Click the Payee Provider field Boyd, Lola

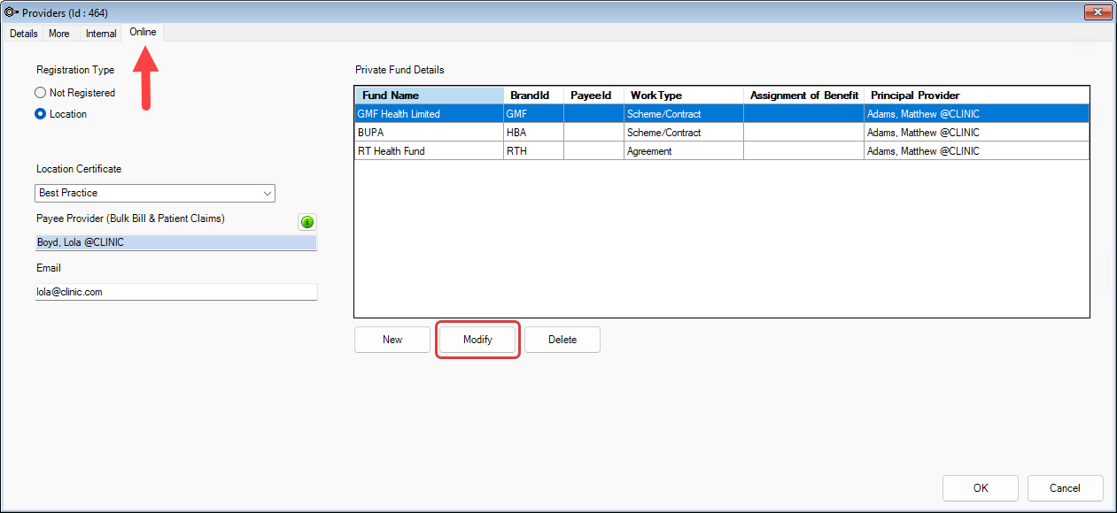click(x=176, y=242)
